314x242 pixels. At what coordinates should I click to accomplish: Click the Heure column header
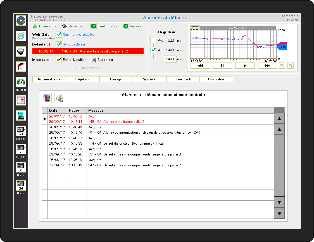(x=77, y=111)
